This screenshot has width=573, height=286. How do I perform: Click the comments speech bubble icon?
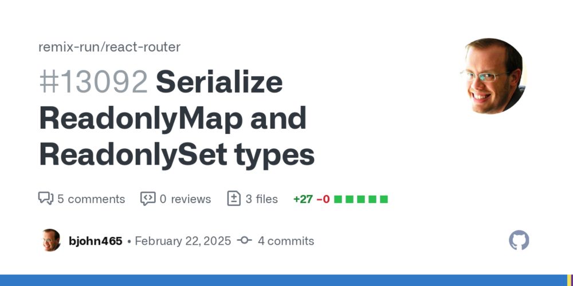pyautogui.click(x=45, y=198)
